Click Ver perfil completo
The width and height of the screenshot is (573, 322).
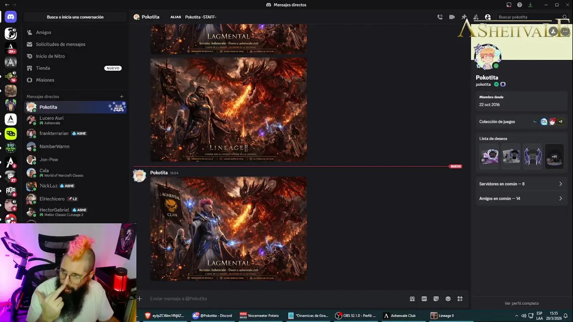[522, 303]
